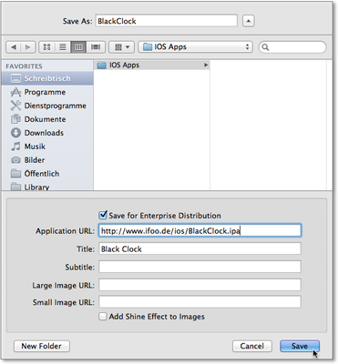Go back with the left arrow button
This screenshot has width=338, height=364.
click(14, 47)
